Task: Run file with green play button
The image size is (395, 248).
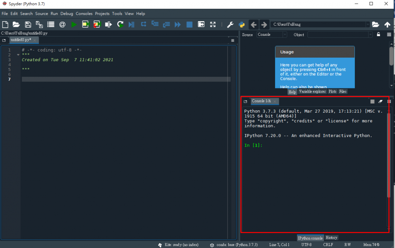Action: 74,24
